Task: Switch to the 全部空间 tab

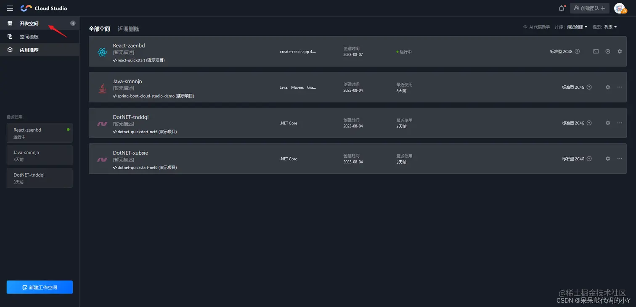Action: [99, 29]
